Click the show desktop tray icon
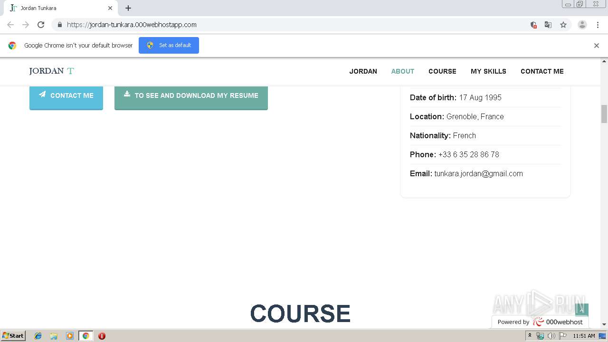 (x=602, y=336)
